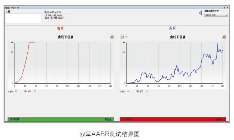Click the blue left ear curve peak

point(217,43)
